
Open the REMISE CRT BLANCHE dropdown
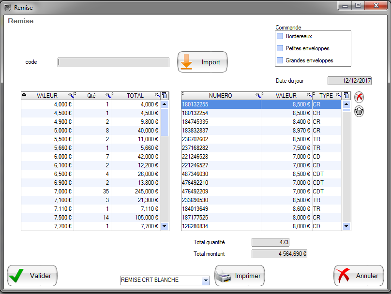206,280
